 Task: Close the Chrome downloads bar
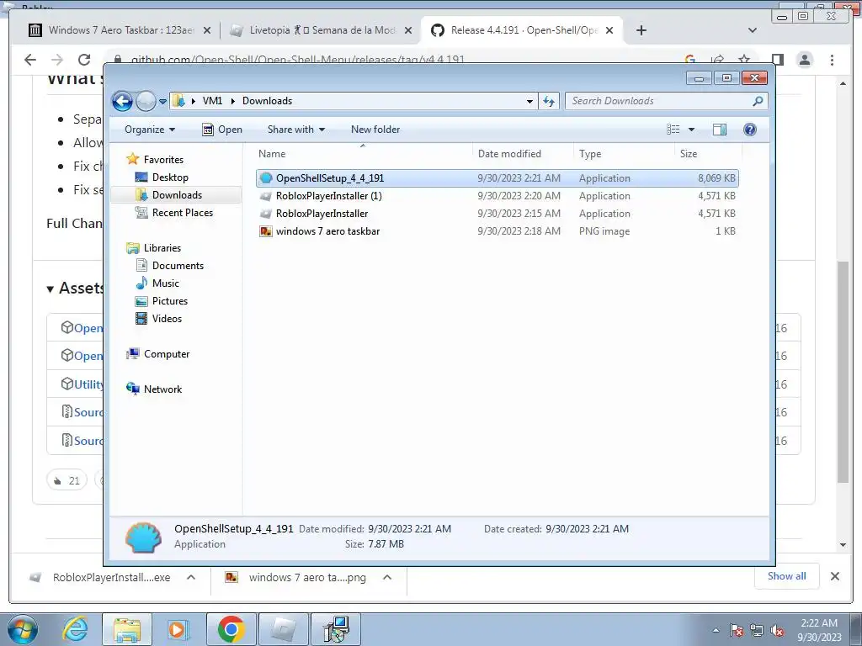coord(835,576)
